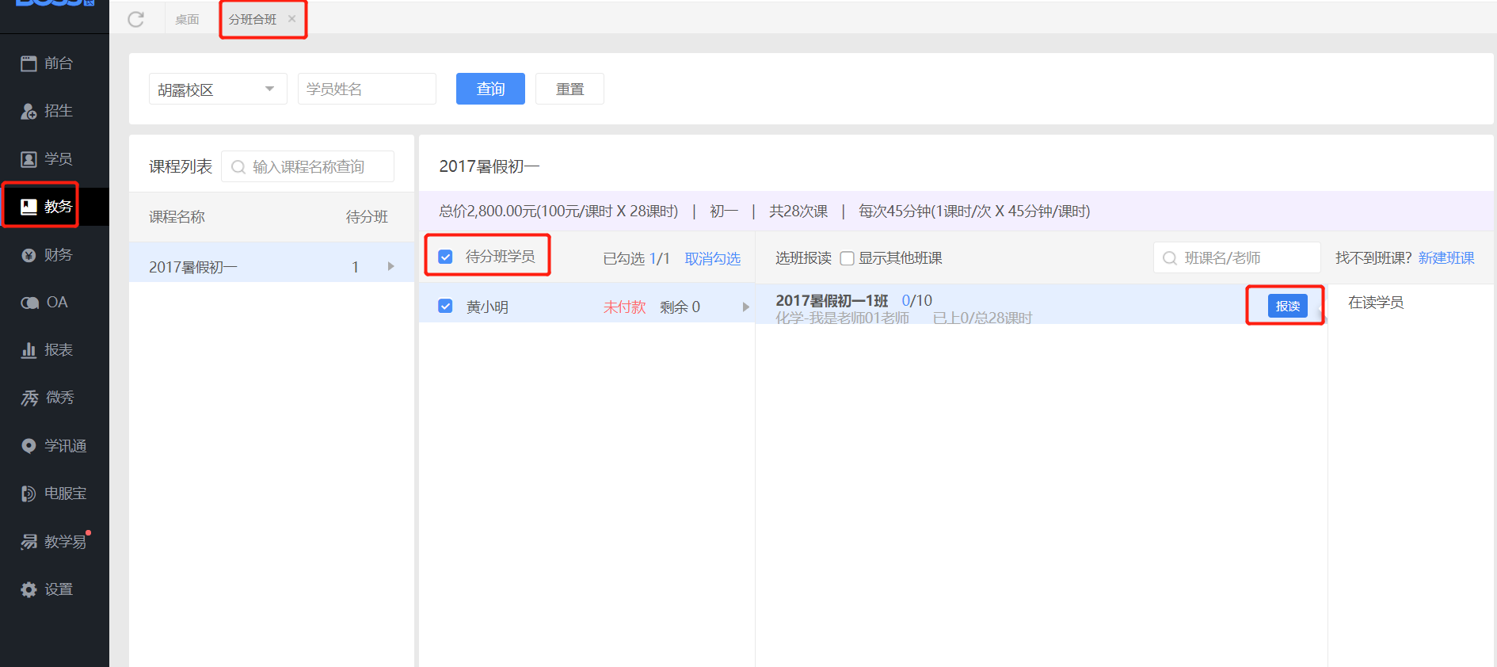1497x667 pixels.
Task: Open the 微秀 sidebar icon
Action: click(x=29, y=398)
